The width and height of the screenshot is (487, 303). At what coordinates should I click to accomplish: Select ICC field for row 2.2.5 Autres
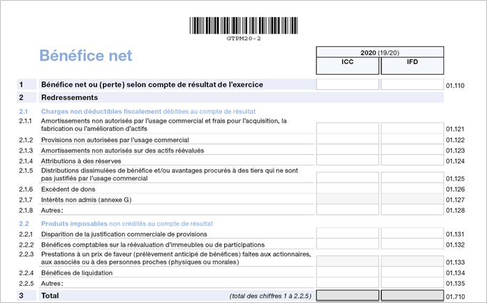pyautogui.click(x=348, y=283)
